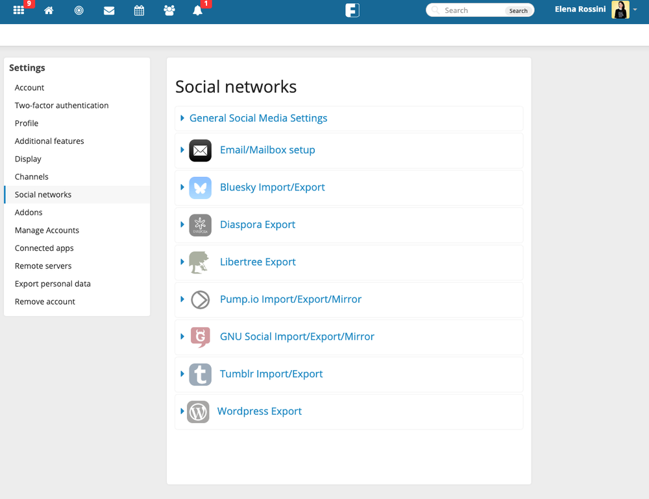This screenshot has height=499, width=649.
Task: Open the network target circle icon
Action: [x=79, y=10]
